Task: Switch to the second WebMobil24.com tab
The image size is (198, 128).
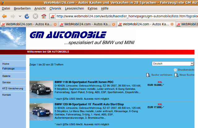Action: (x=87, y=24)
